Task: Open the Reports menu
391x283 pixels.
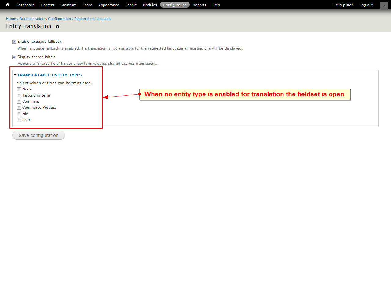Action: 199,5
